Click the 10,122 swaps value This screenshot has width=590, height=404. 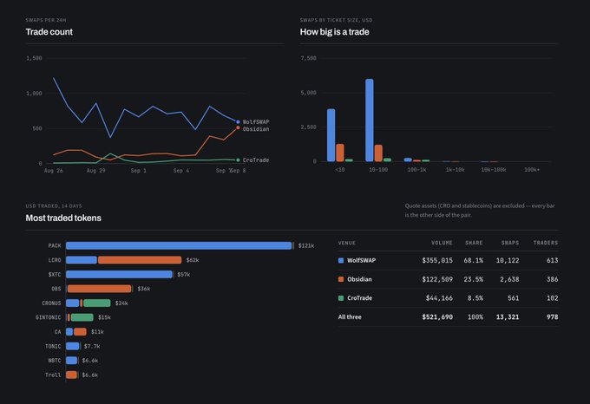508,260
